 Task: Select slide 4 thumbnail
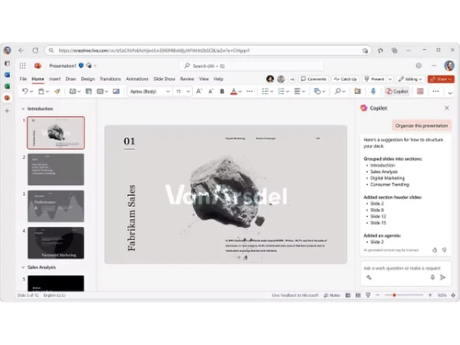coord(55,243)
